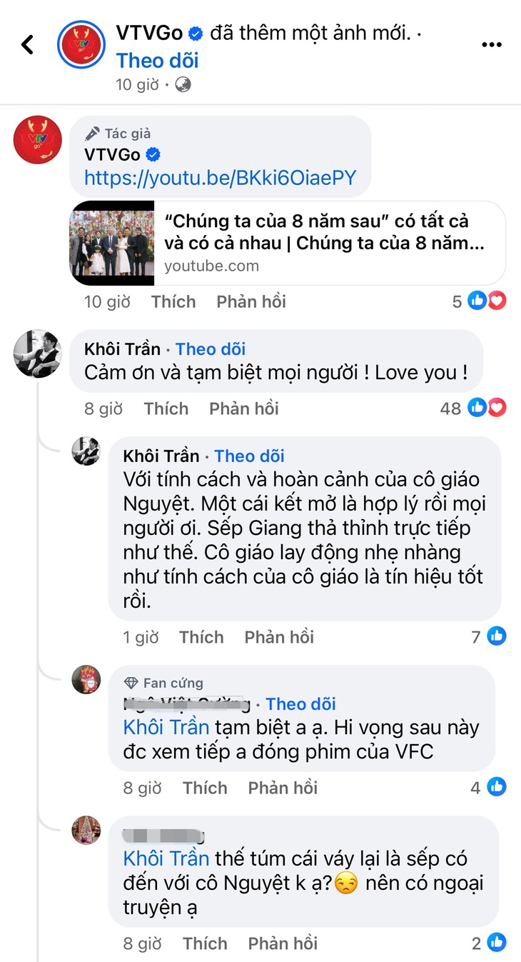This screenshot has height=962, width=521.
Task: Click the Khôi Trần name mention in comment
Action: pos(166,726)
